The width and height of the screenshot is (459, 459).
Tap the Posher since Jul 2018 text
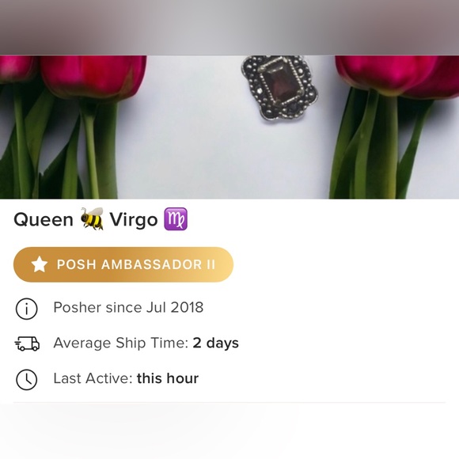pyautogui.click(x=128, y=308)
